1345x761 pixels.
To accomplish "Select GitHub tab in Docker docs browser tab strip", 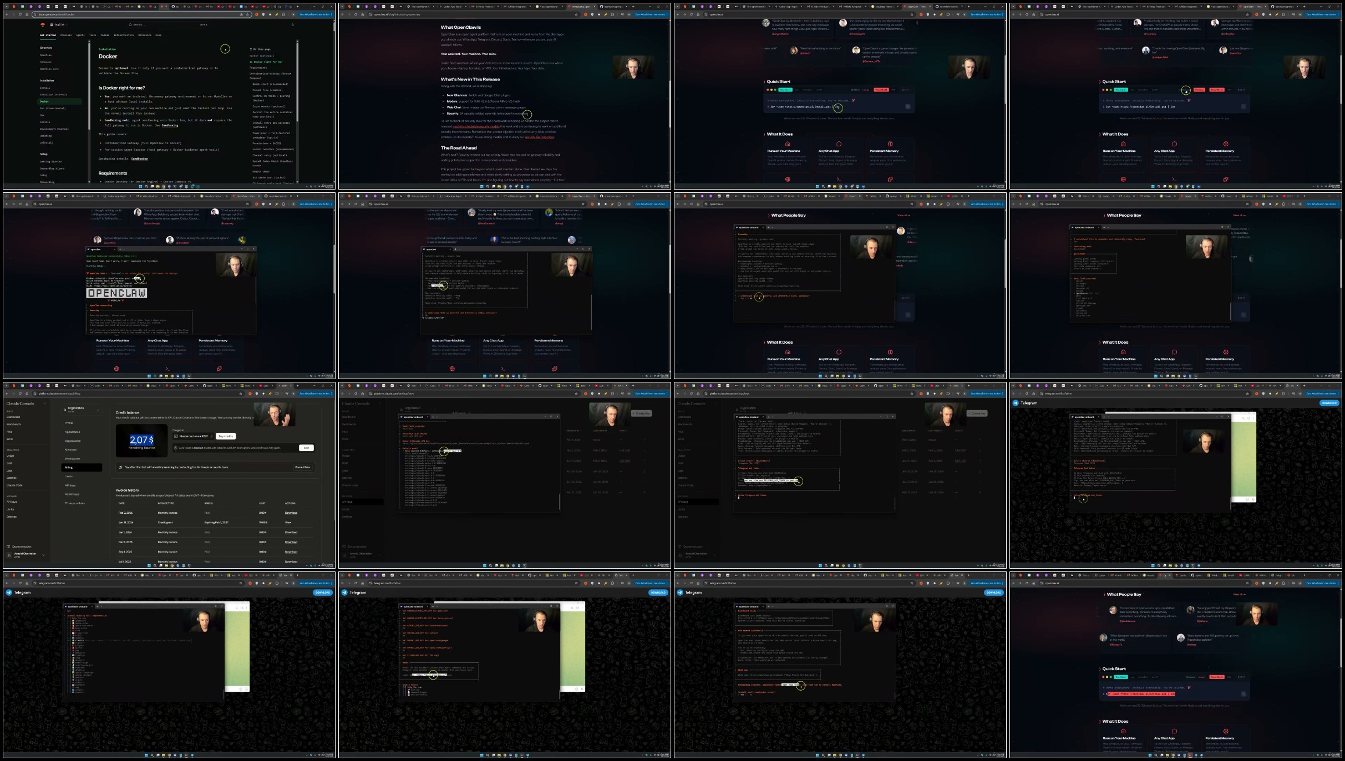I will [x=175, y=7].
